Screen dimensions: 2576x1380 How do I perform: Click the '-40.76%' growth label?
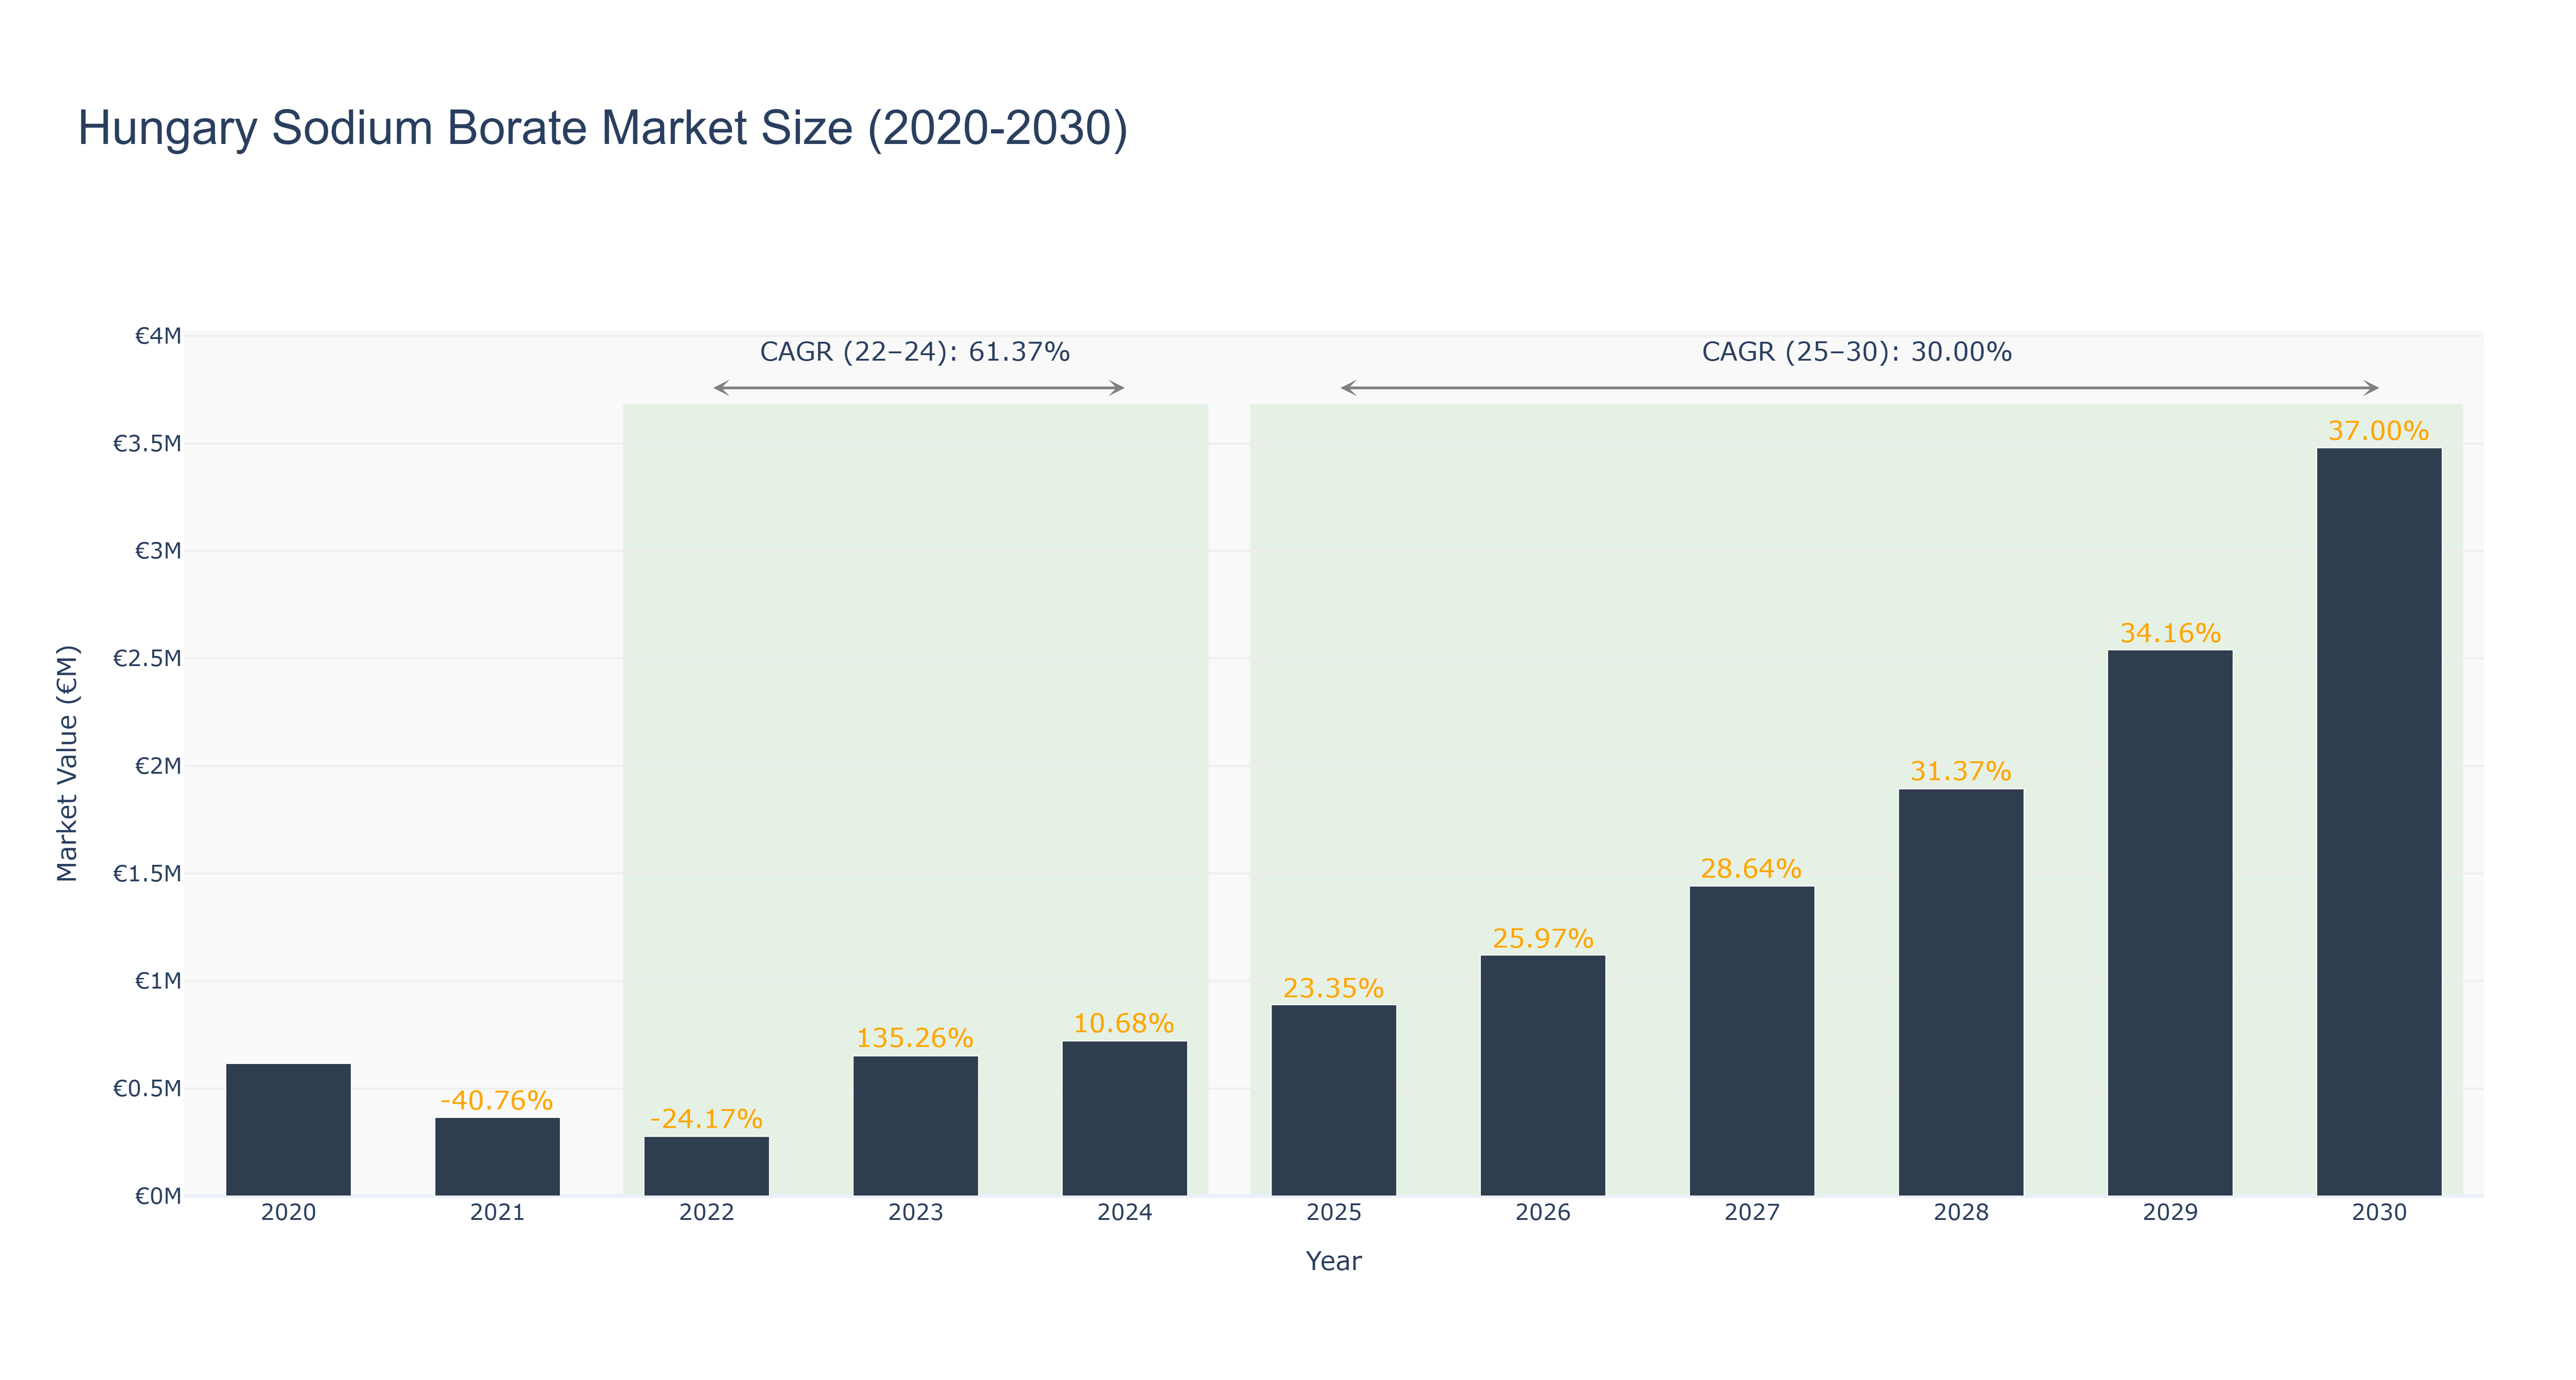click(x=497, y=1100)
